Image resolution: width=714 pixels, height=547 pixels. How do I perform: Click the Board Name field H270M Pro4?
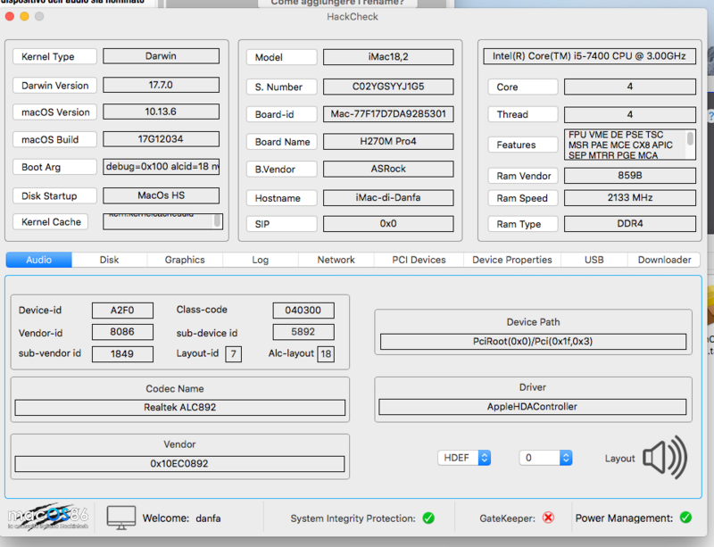click(x=388, y=141)
